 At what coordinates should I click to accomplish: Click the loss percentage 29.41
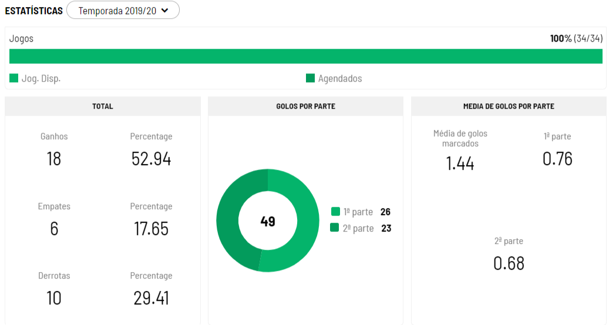tap(151, 298)
